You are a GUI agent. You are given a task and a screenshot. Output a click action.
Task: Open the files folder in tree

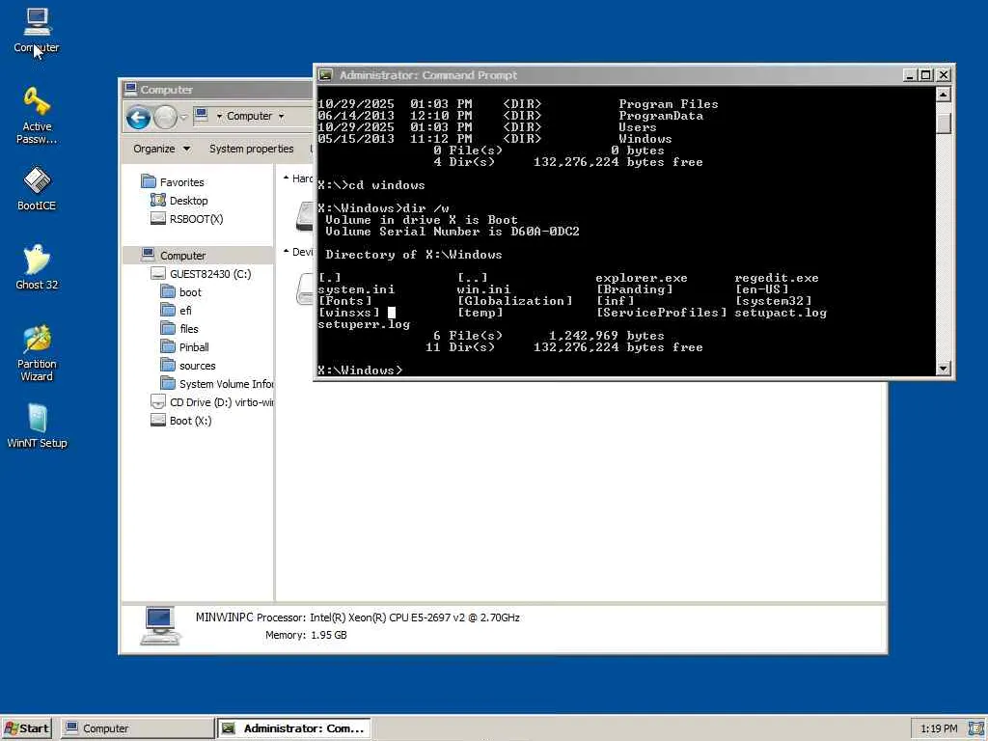(179, 329)
